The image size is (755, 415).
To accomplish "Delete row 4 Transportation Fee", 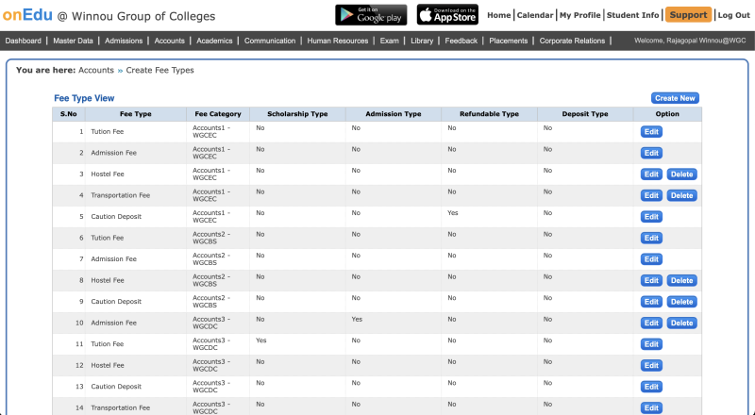I will (681, 195).
